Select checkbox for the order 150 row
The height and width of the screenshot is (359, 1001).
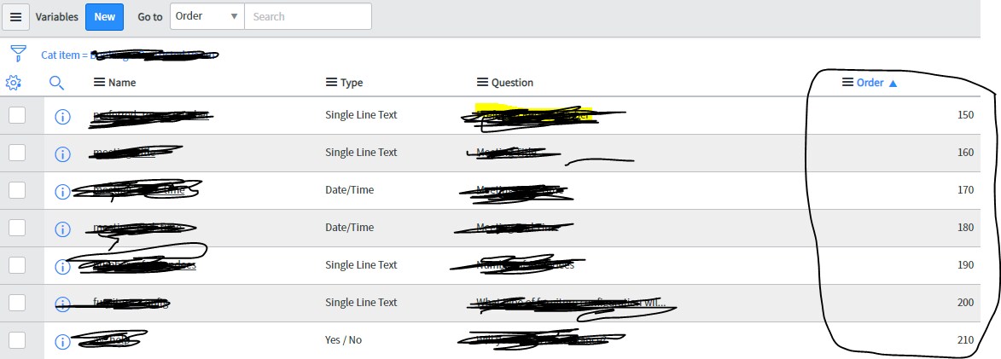[x=17, y=115]
